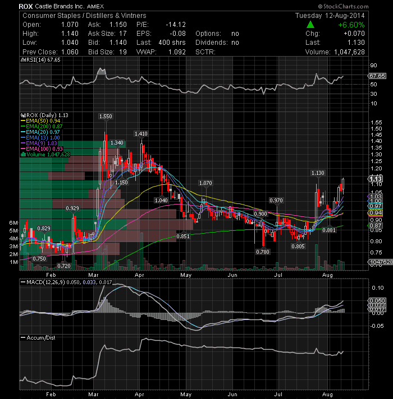Click the 0.929 February high annotation
393x399 pixels.
click(72, 208)
